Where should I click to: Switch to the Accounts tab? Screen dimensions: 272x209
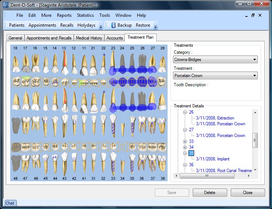(x=115, y=38)
